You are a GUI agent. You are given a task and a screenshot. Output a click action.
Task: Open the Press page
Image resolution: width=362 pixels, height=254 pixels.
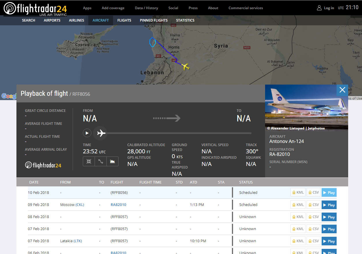pyautogui.click(x=193, y=8)
